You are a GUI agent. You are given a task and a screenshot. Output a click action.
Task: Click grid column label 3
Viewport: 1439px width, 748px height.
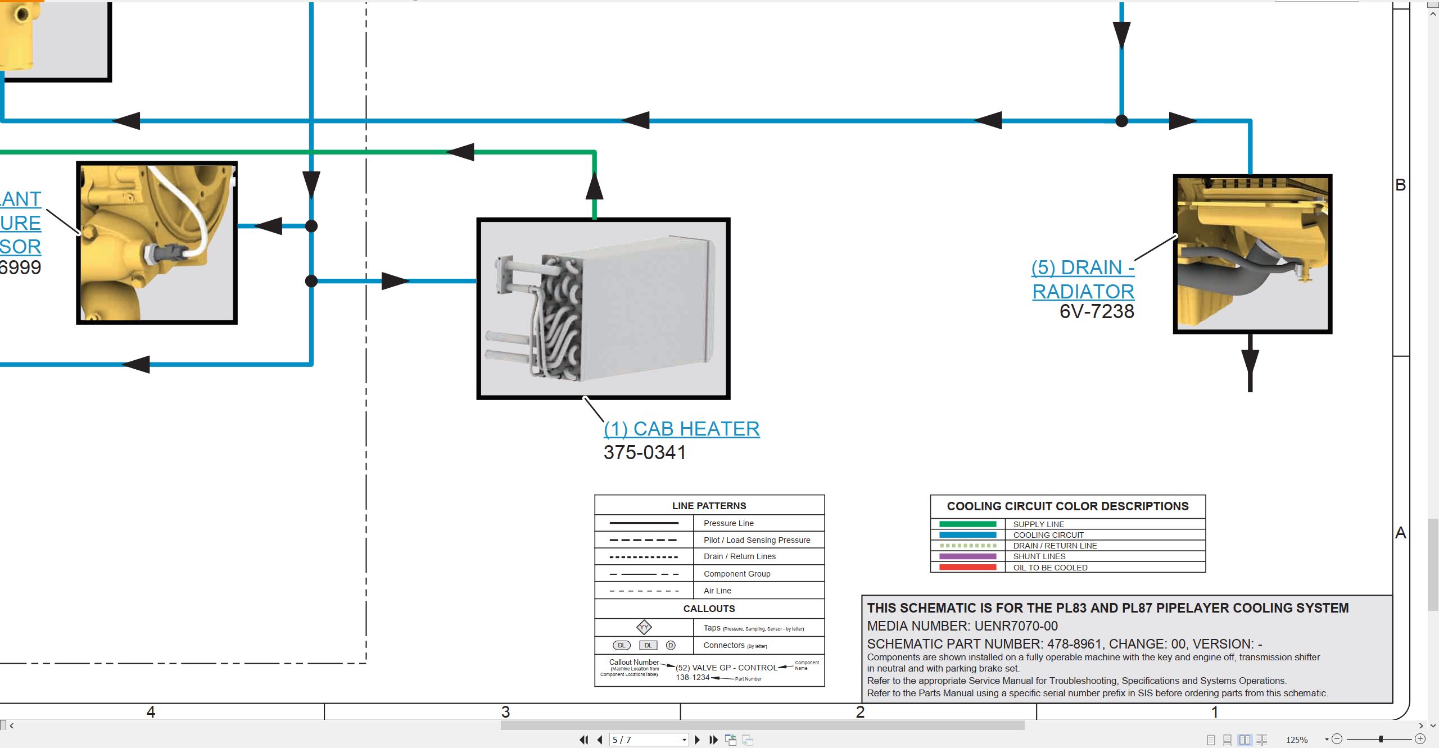tap(505, 712)
